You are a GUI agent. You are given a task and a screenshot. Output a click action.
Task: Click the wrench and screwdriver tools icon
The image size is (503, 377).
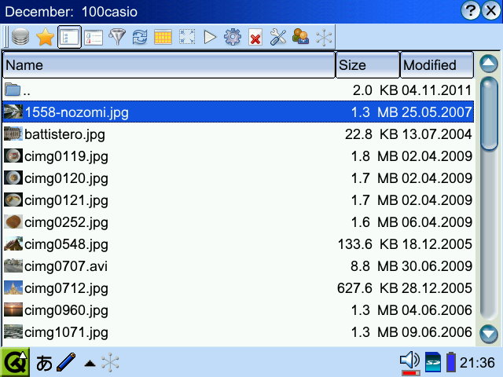tap(277, 37)
